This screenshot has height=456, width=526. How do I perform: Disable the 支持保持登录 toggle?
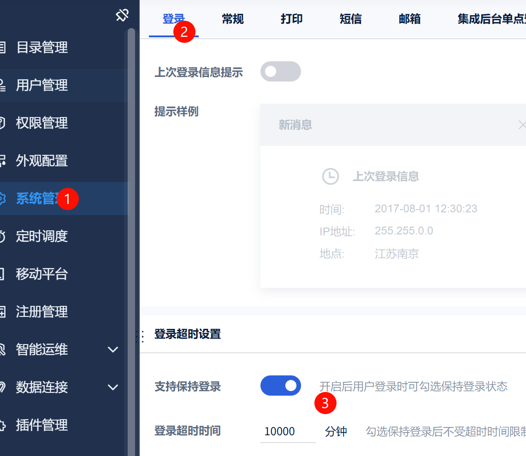(x=281, y=386)
